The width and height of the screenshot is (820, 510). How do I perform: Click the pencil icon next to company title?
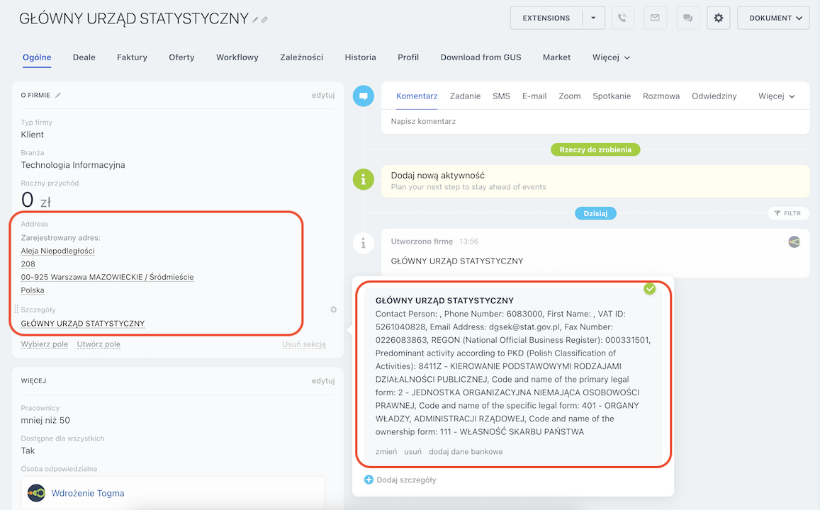pos(256,20)
